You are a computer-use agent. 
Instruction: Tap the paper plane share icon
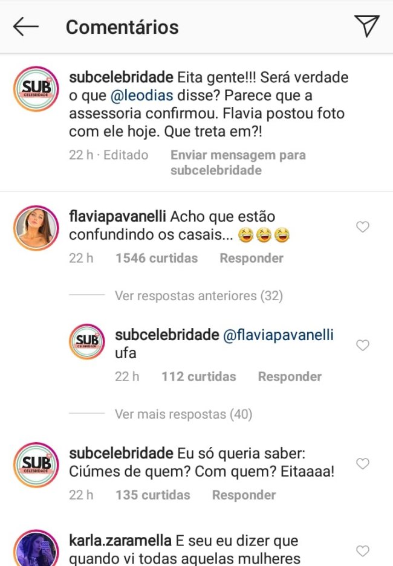pos(366,25)
